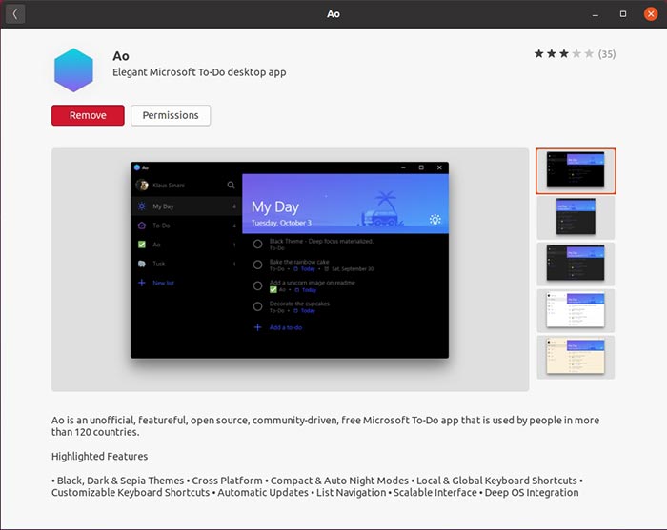Select My Day in the preview sidebar
Viewport: 667px width, 530px height.
[163, 206]
